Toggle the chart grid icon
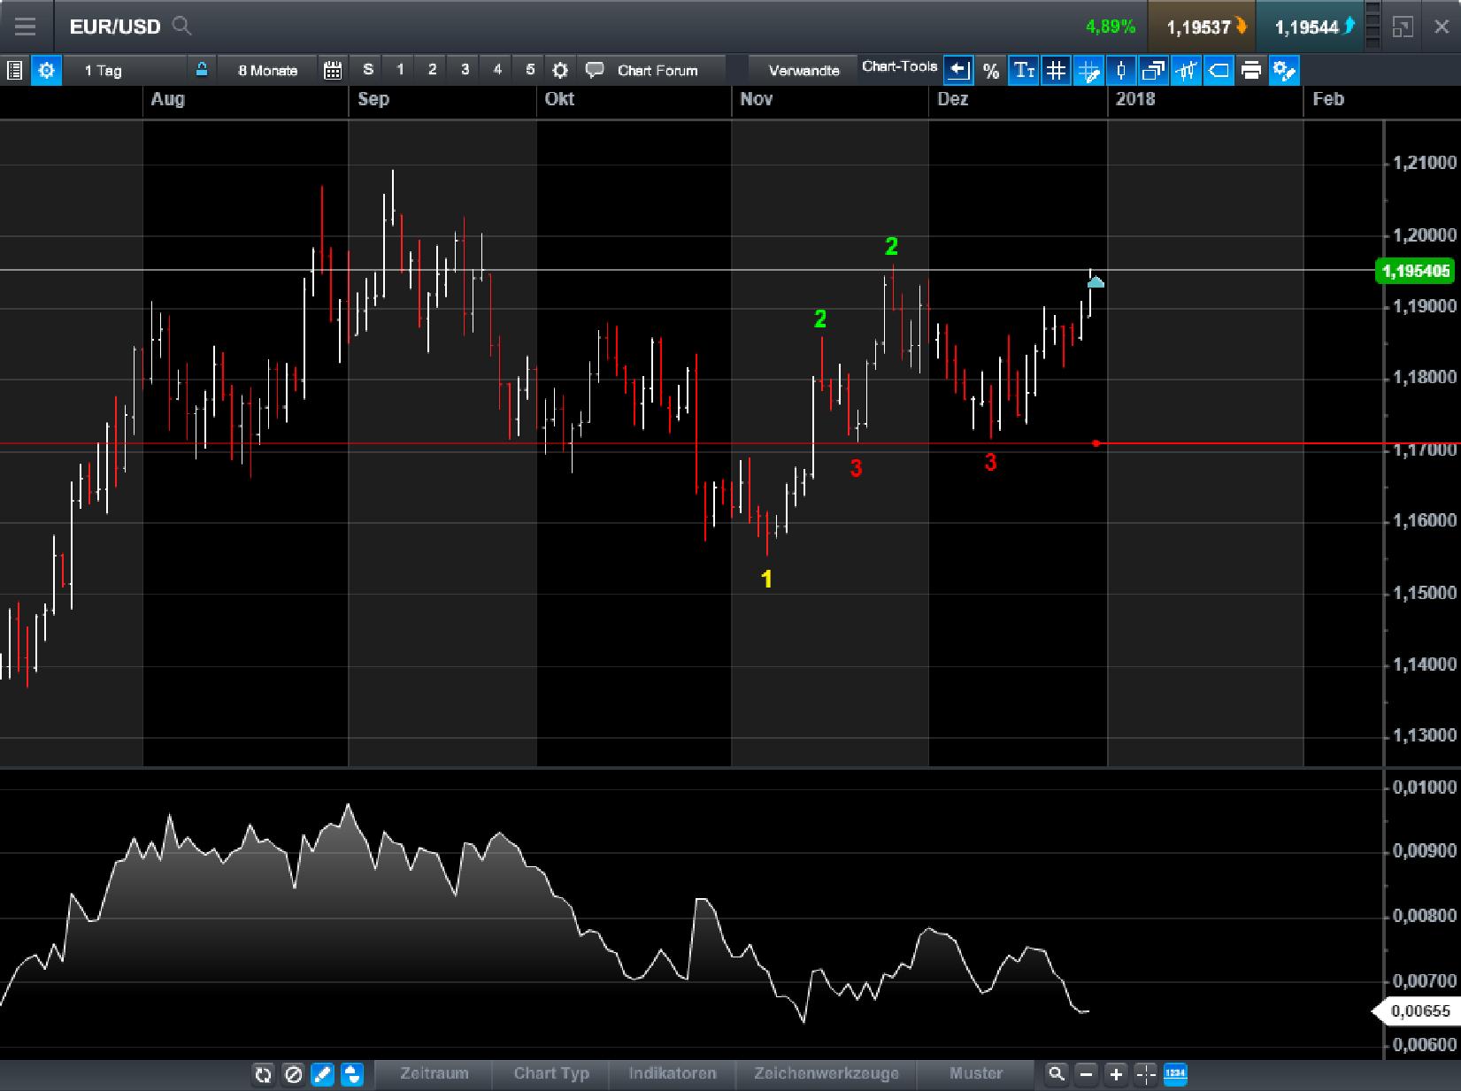1461x1091 pixels. click(1056, 71)
